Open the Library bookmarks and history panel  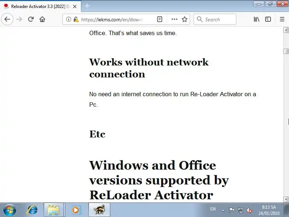[x=256, y=19]
